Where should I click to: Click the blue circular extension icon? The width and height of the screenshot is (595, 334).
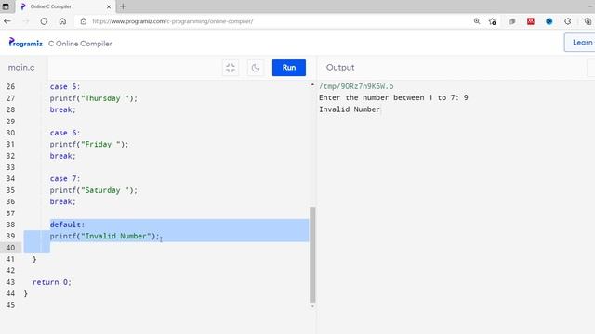click(549, 21)
